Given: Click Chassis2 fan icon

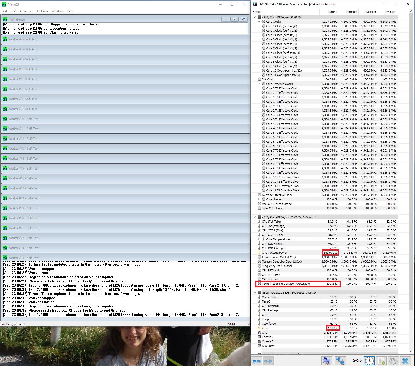Looking at the screenshot, I should point(259,337).
